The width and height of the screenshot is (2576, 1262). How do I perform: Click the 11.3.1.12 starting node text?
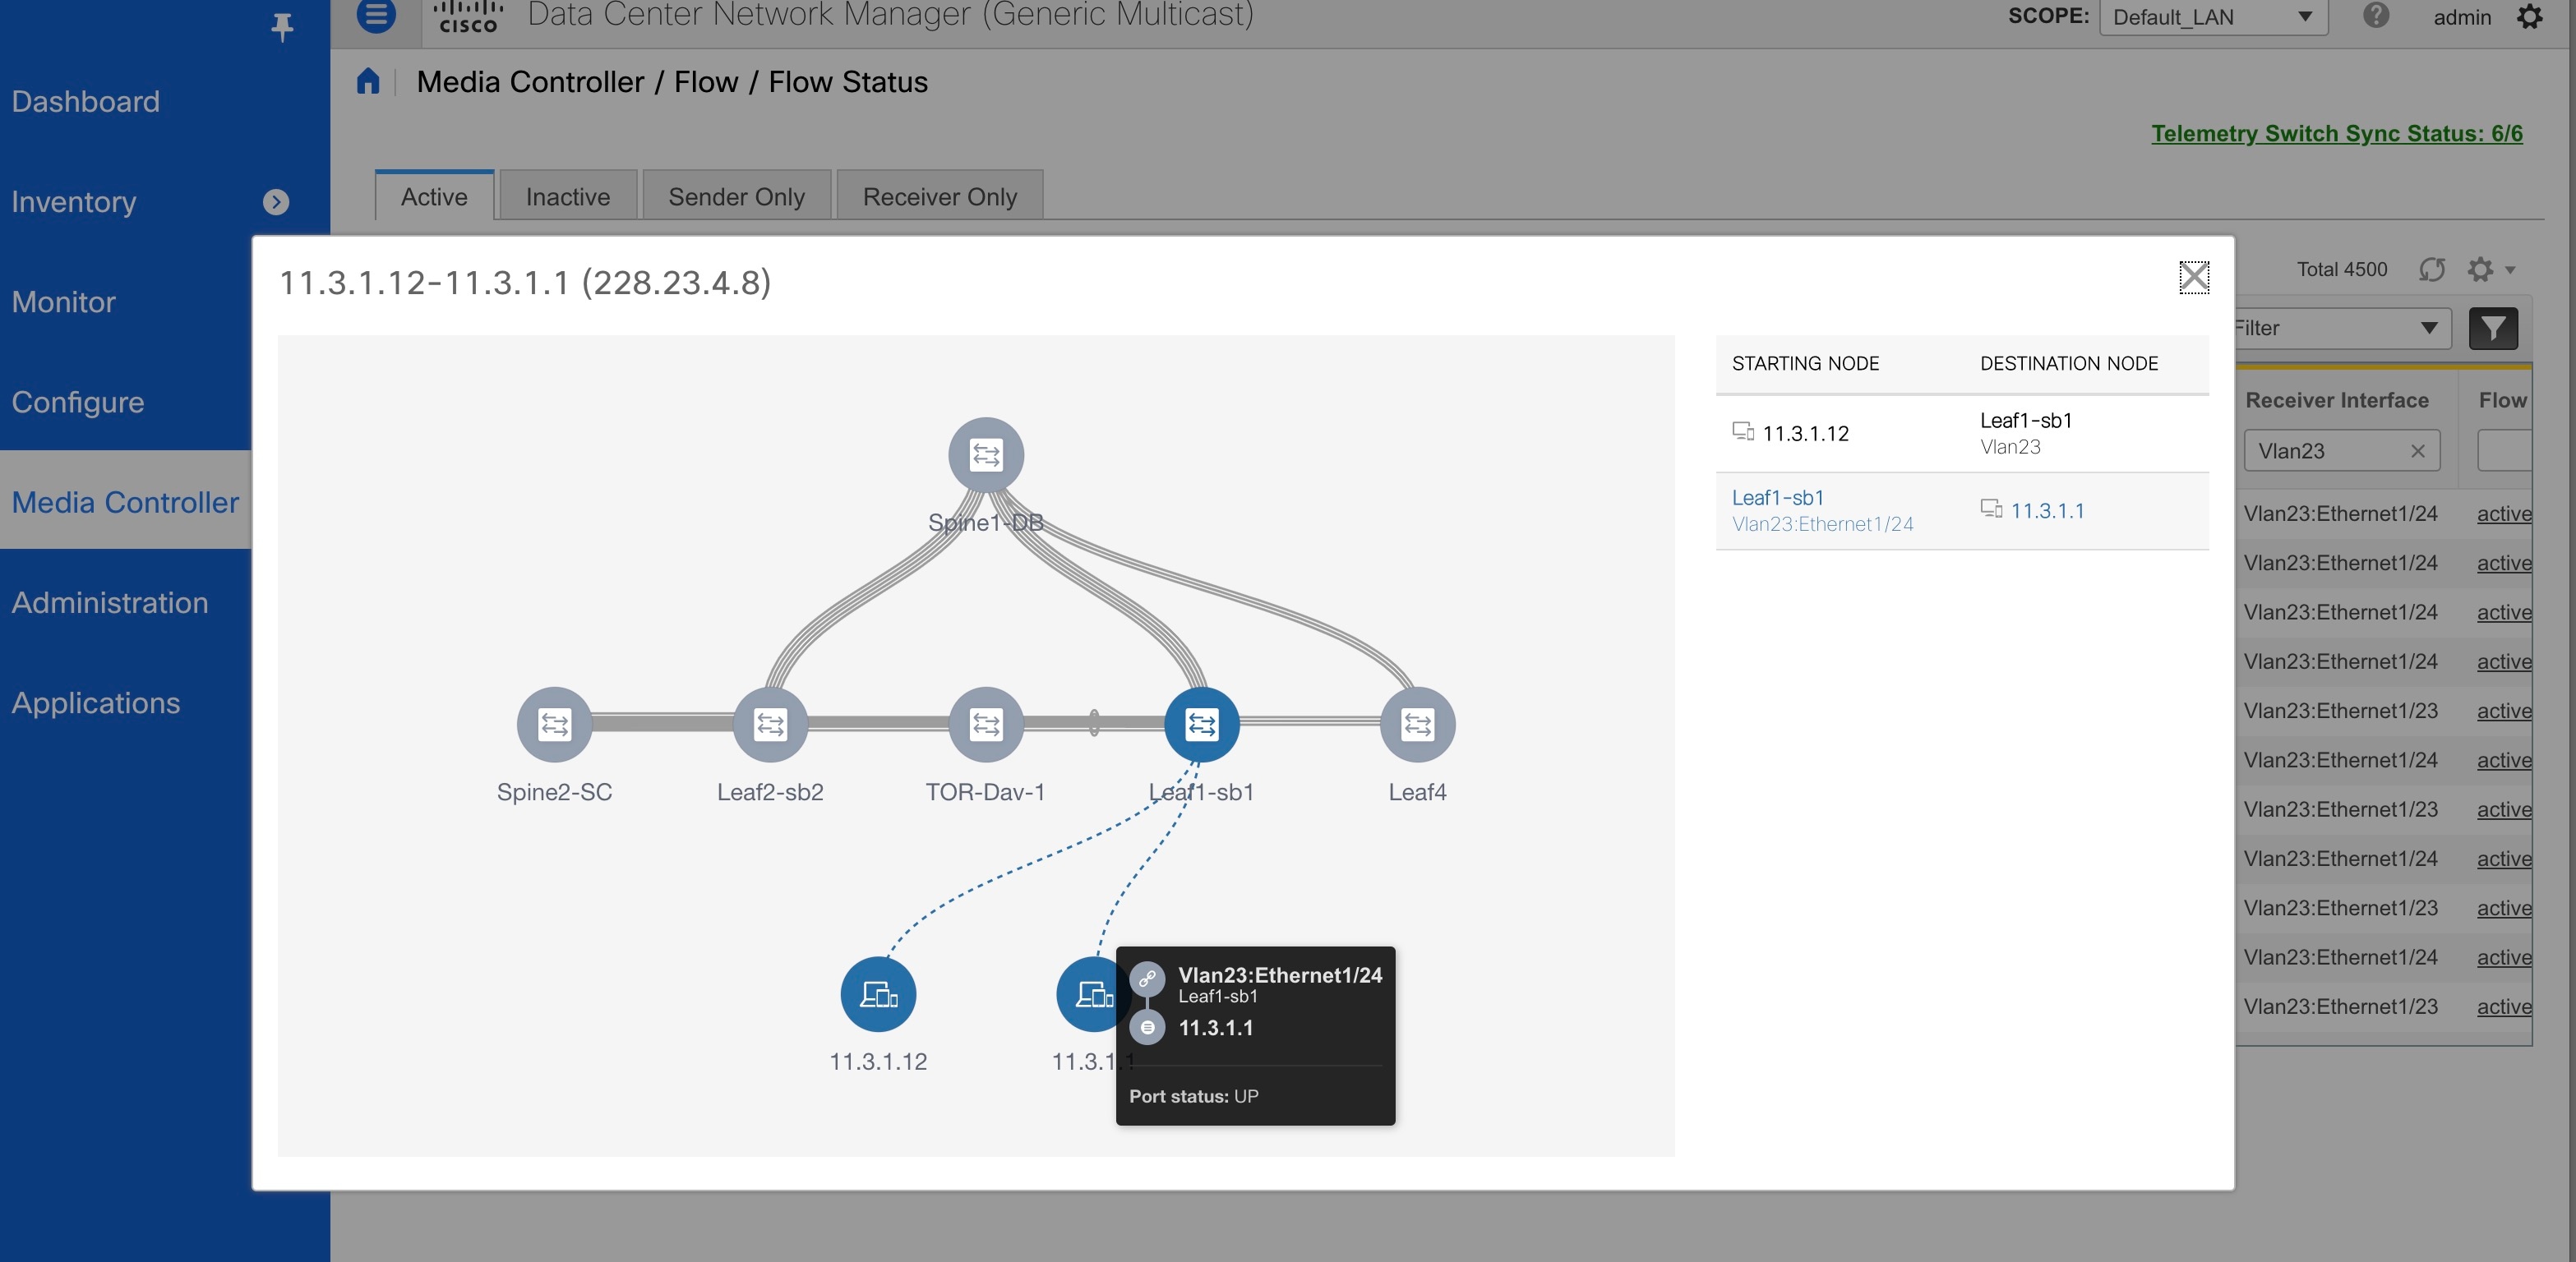coord(1805,433)
